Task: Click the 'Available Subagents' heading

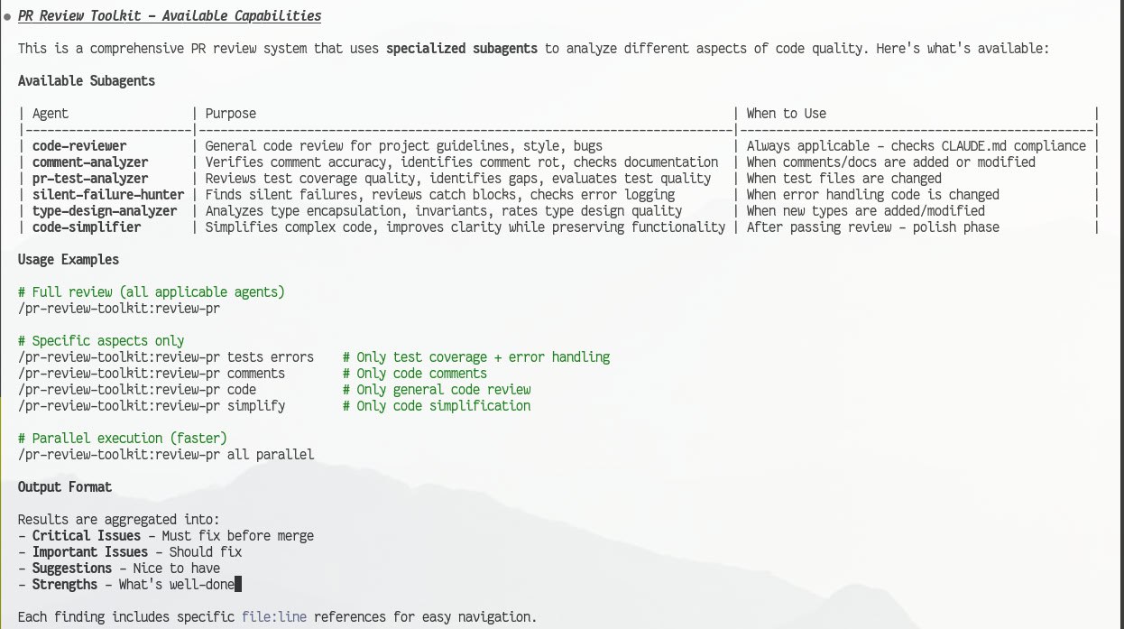Action: point(87,81)
